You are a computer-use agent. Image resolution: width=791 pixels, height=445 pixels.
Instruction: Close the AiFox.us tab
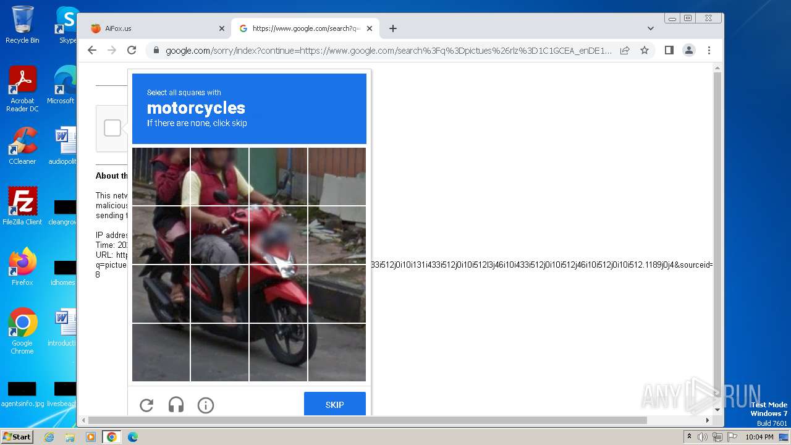point(222,28)
